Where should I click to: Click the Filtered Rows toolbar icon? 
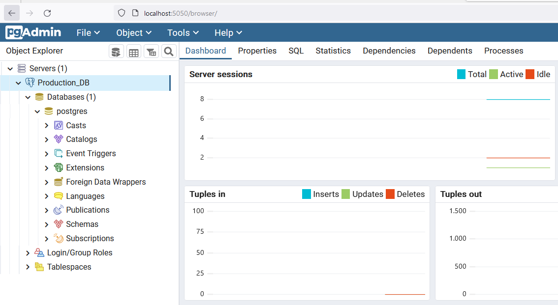click(x=151, y=52)
